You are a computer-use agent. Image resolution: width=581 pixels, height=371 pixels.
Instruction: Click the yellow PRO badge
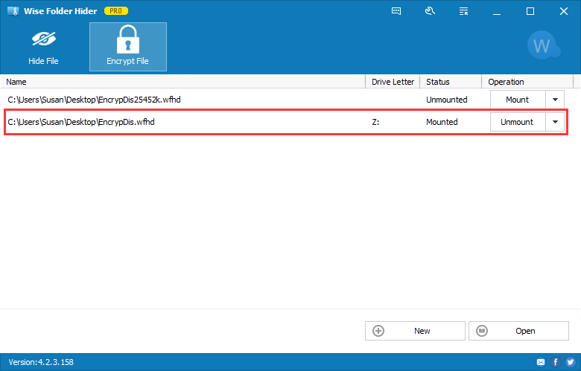pyautogui.click(x=116, y=11)
